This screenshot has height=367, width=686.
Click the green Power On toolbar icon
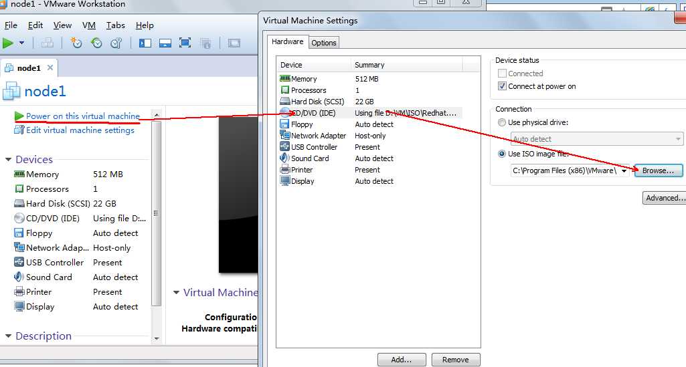[x=8, y=43]
